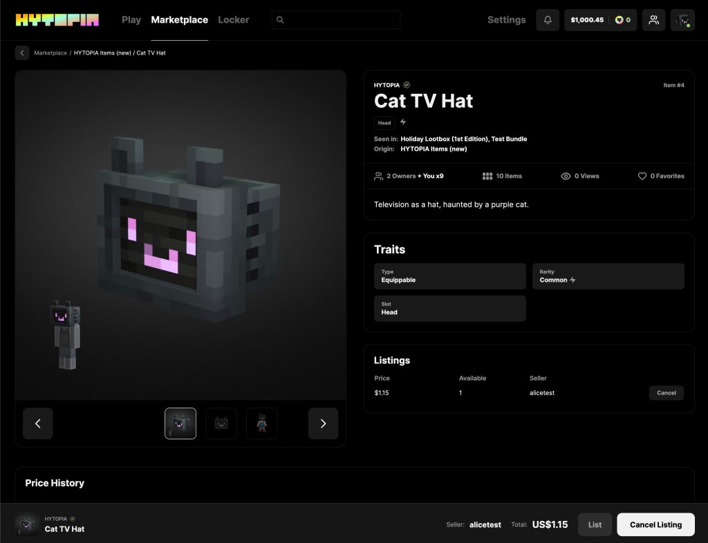
Task: Click the wallet balance $1,000.45
Action: [x=587, y=20]
